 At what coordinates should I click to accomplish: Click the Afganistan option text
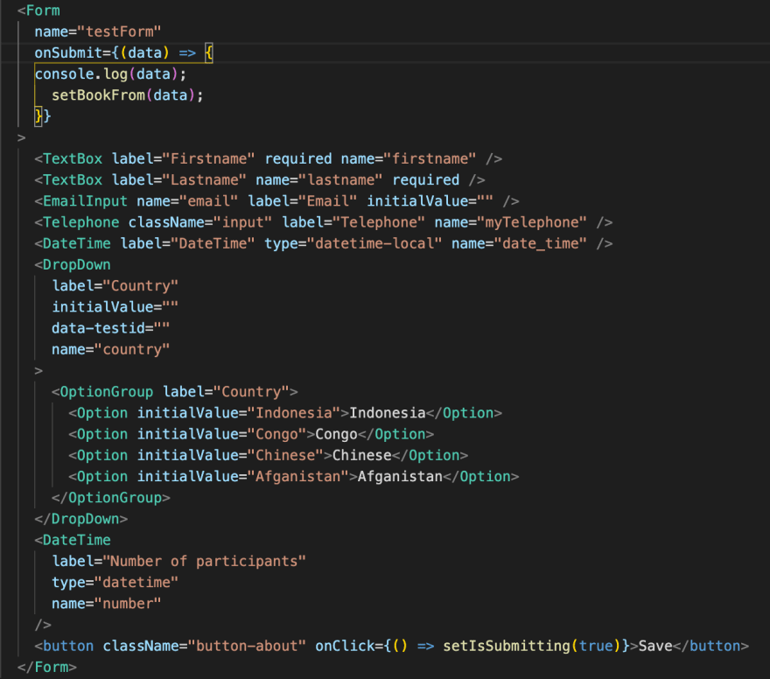coord(400,476)
